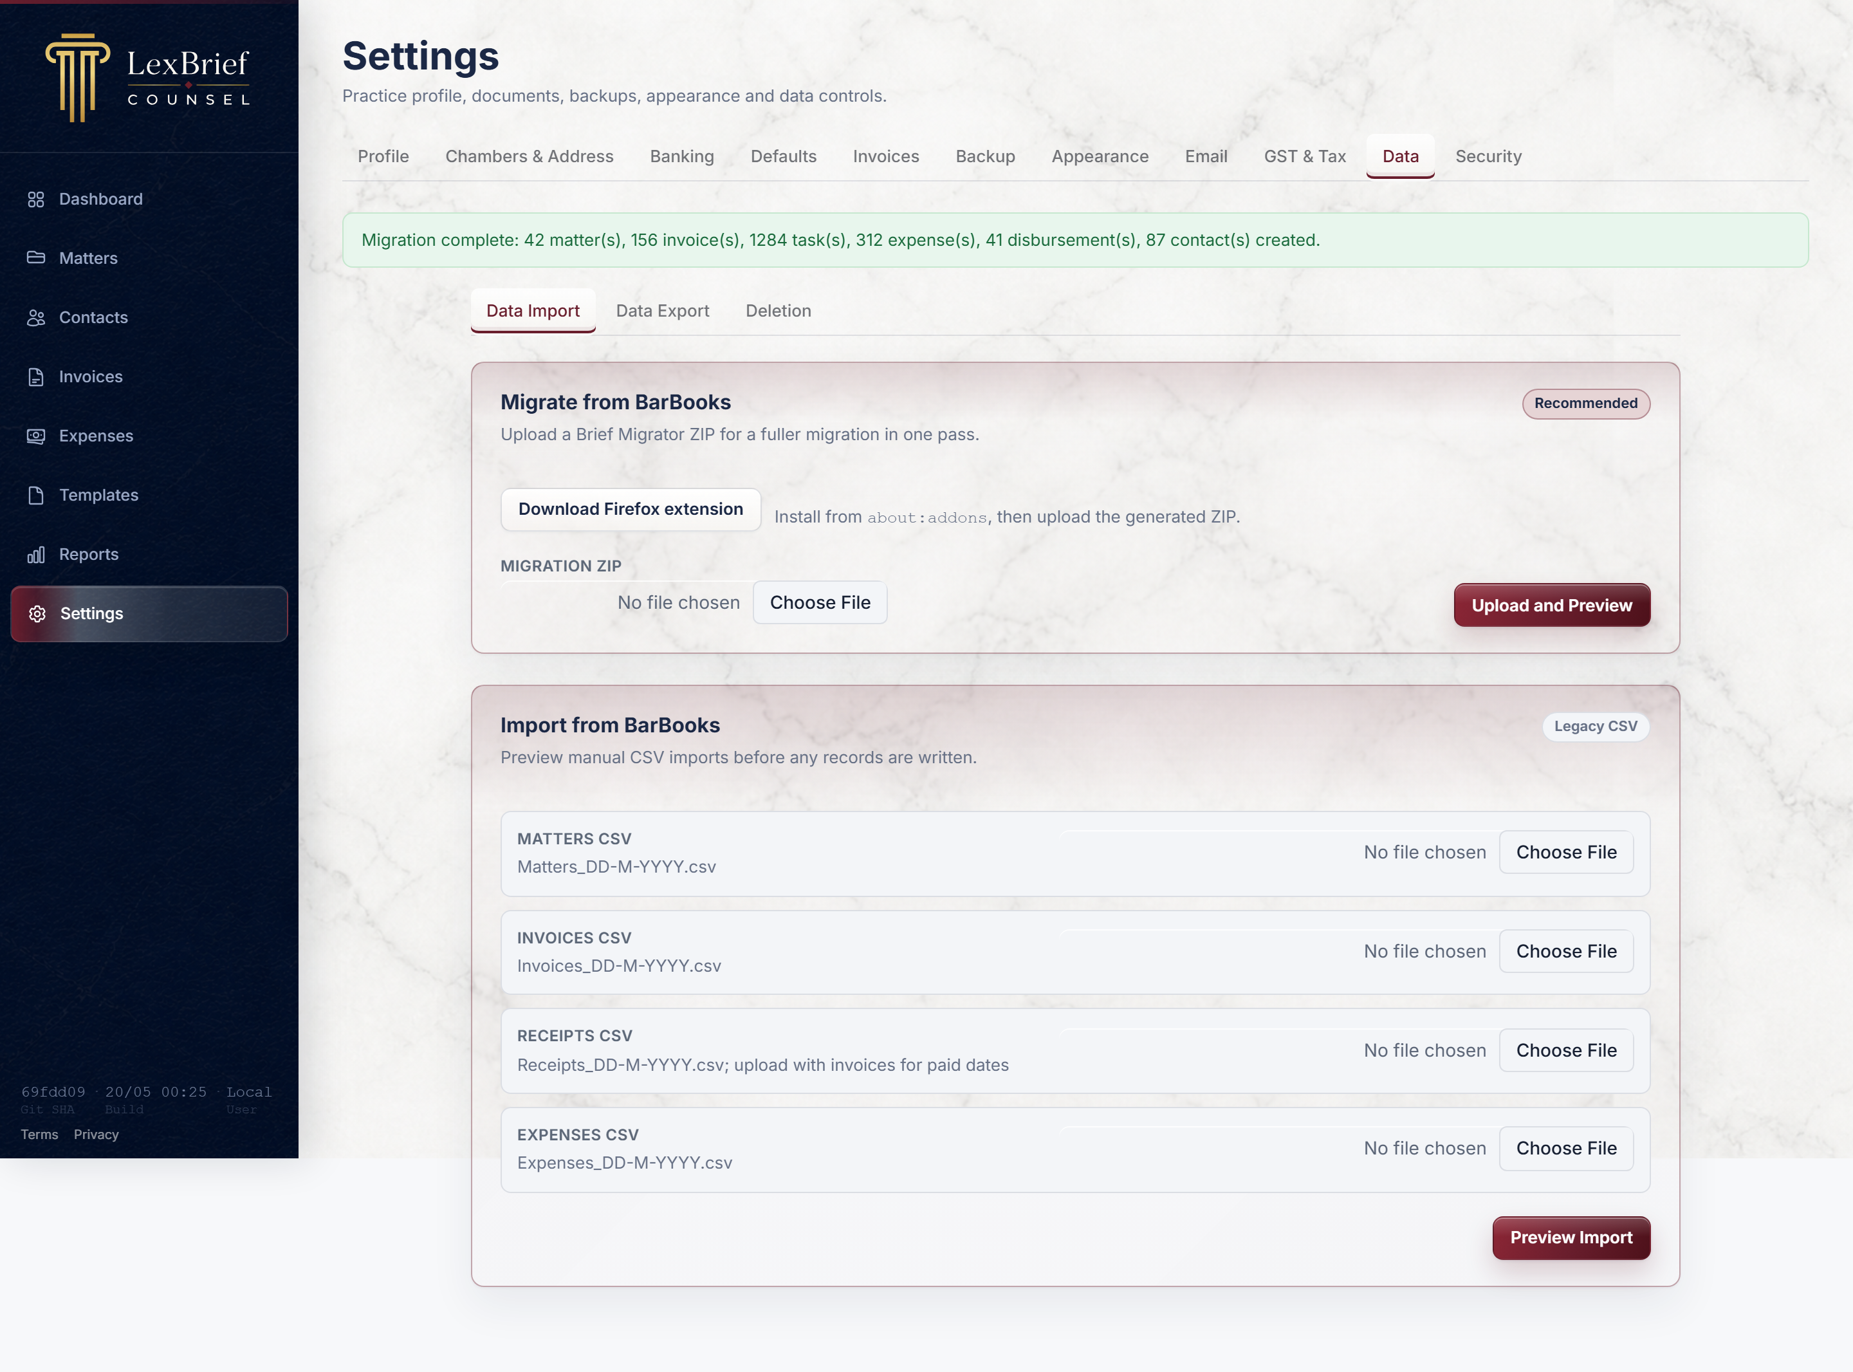This screenshot has height=1372, width=1853.
Task: Click the Reports bar chart icon
Action: coord(35,555)
